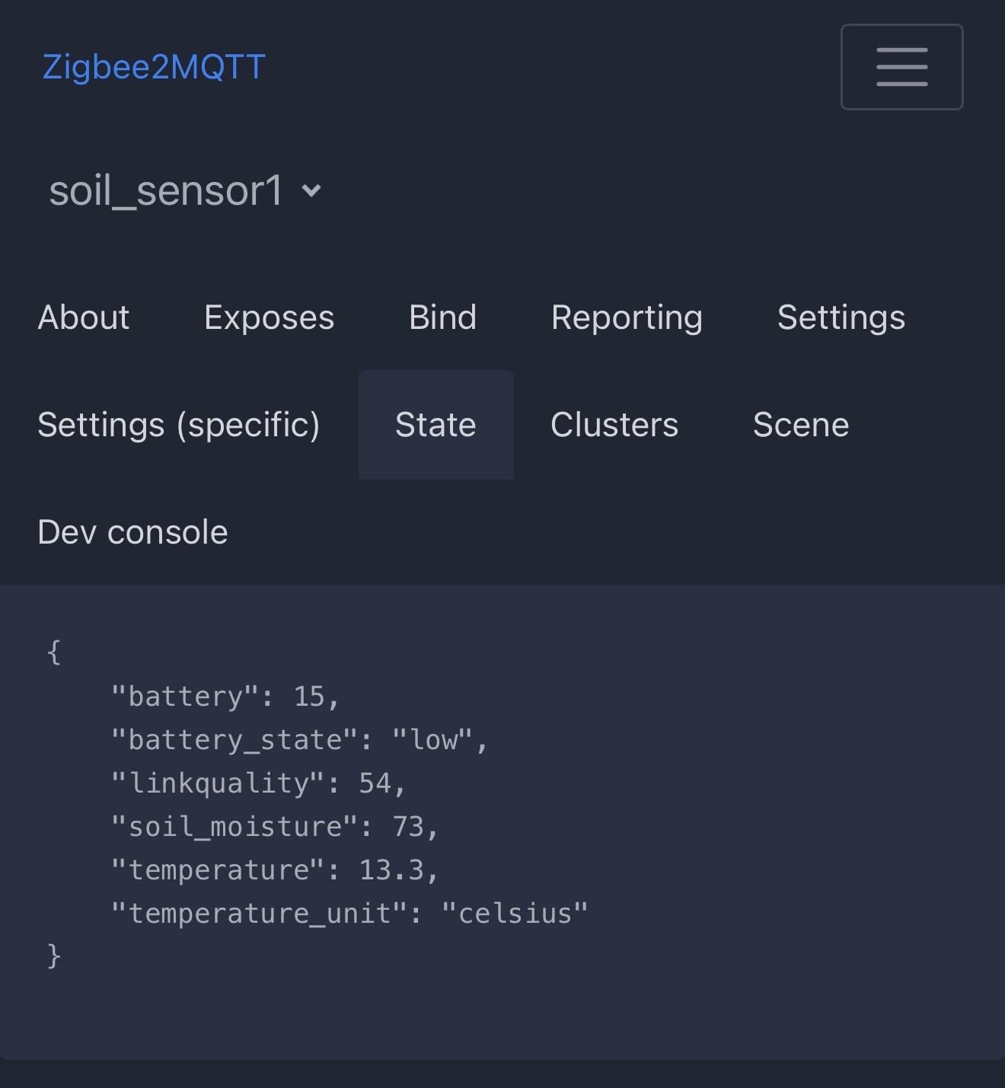Viewport: 1005px width, 1088px height.
Task: Open the Dev console tab
Action: (x=132, y=532)
